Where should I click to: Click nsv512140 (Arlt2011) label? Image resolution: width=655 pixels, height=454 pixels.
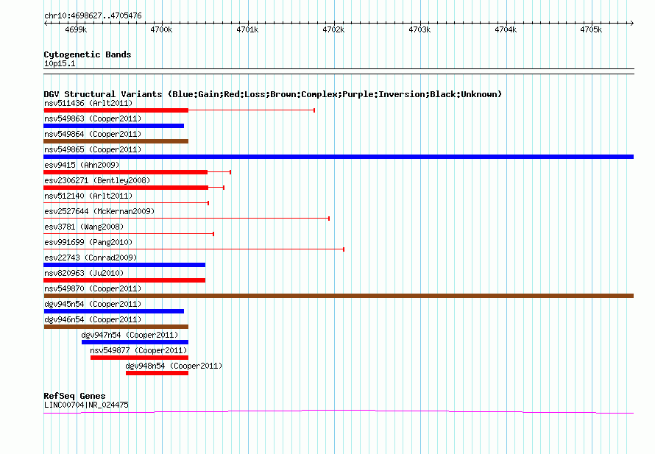pyautogui.click(x=88, y=196)
